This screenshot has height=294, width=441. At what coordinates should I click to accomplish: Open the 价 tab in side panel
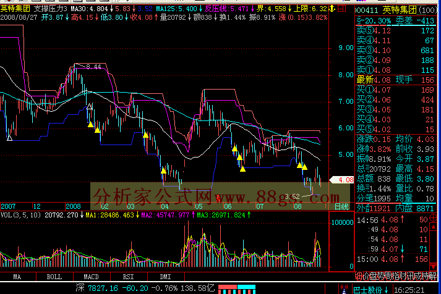pos(366,276)
